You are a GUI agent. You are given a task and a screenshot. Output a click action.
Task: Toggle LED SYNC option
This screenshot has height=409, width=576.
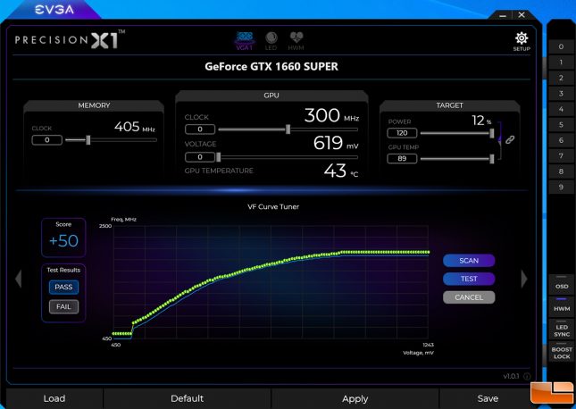pyautogui.click(x=562, y=330)
